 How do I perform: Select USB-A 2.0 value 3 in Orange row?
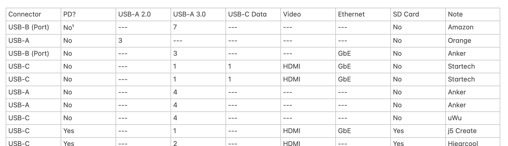(x=120, y=40)
